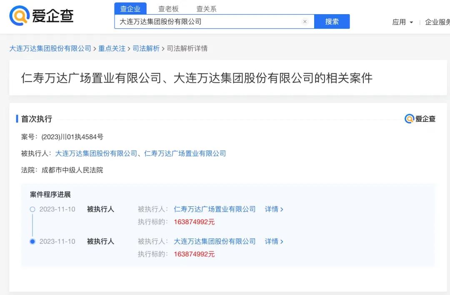450x295 pixels.
Task: Switch to the 查企业 tab
Action: 130,9
